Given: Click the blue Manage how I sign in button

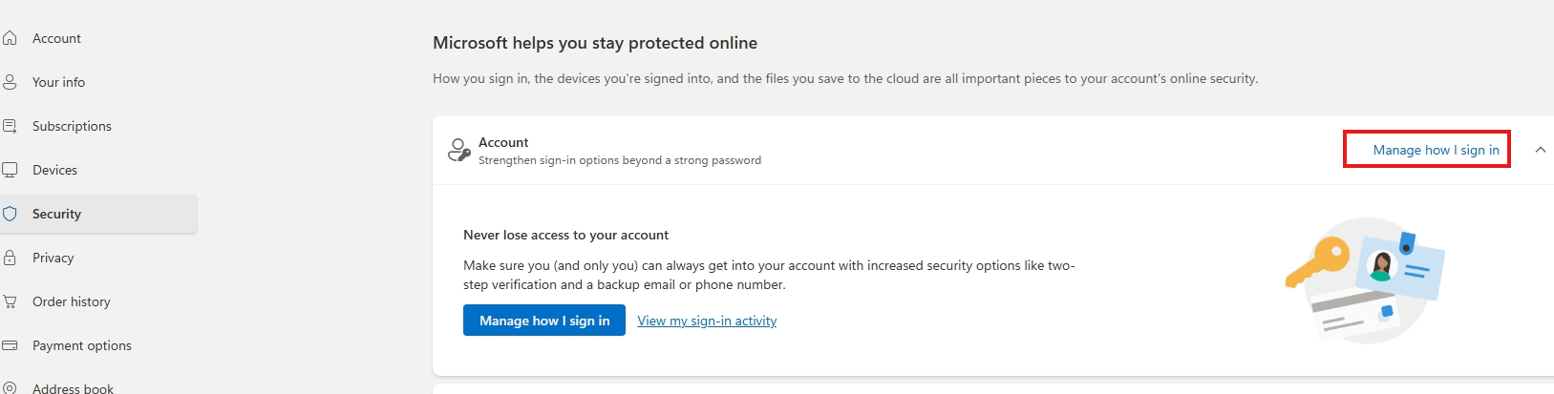Looking at the screenshot, I should (x=544, y=321).
